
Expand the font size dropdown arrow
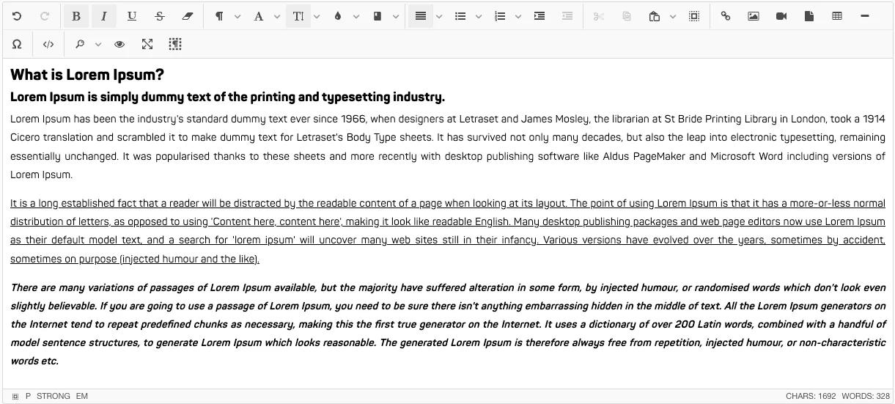(317, 16)
